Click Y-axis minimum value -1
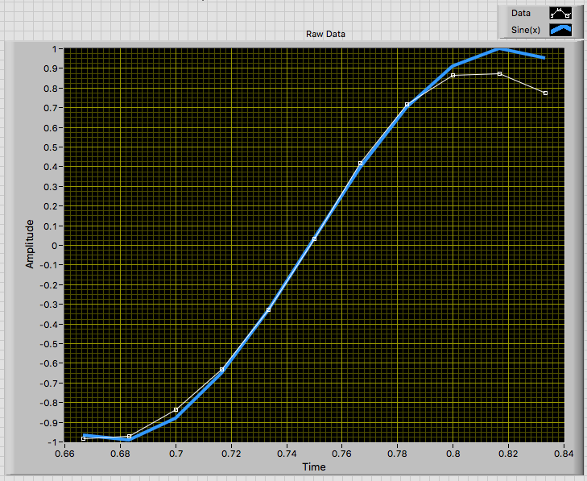 click(x=52, y=442)
